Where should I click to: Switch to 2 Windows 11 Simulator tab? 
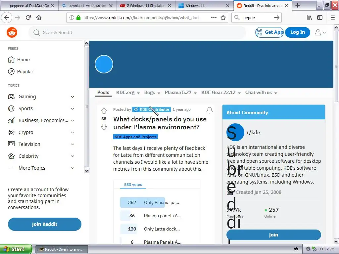(x=145, y=6)
